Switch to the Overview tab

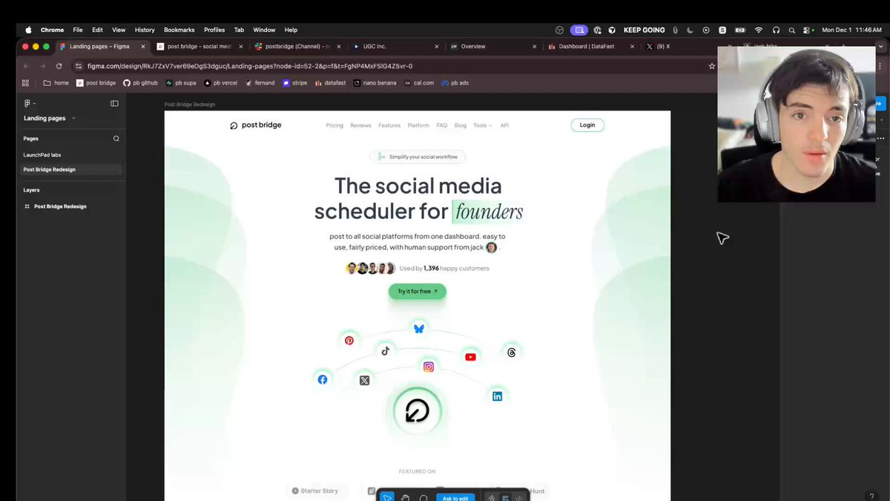point(492,46)
